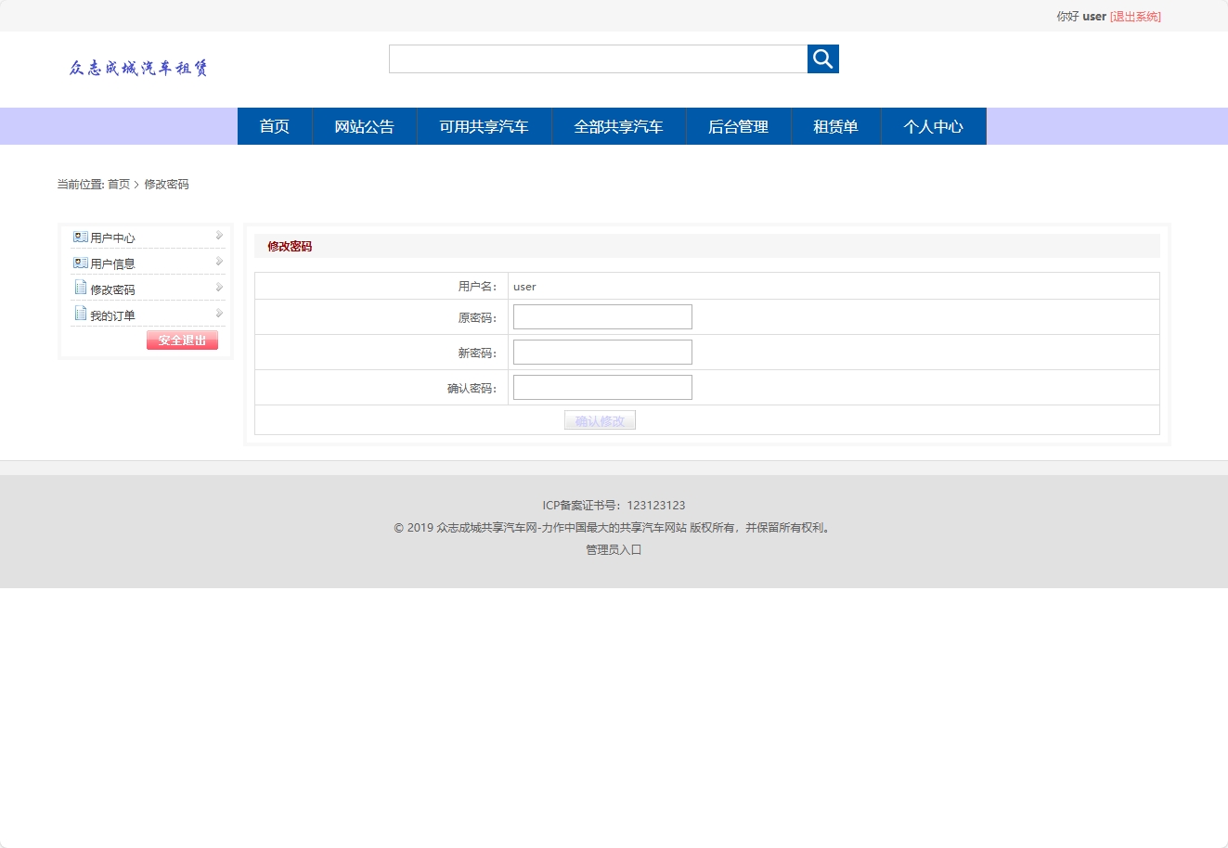1228x848 pixels.
Task: Expand the 用户中心 sidebar arrow
Action: 219,236
